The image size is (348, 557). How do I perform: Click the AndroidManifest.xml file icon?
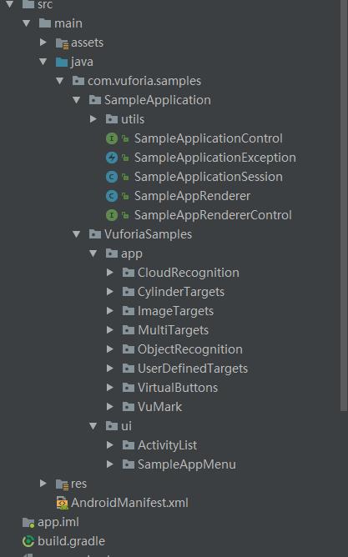62,503
